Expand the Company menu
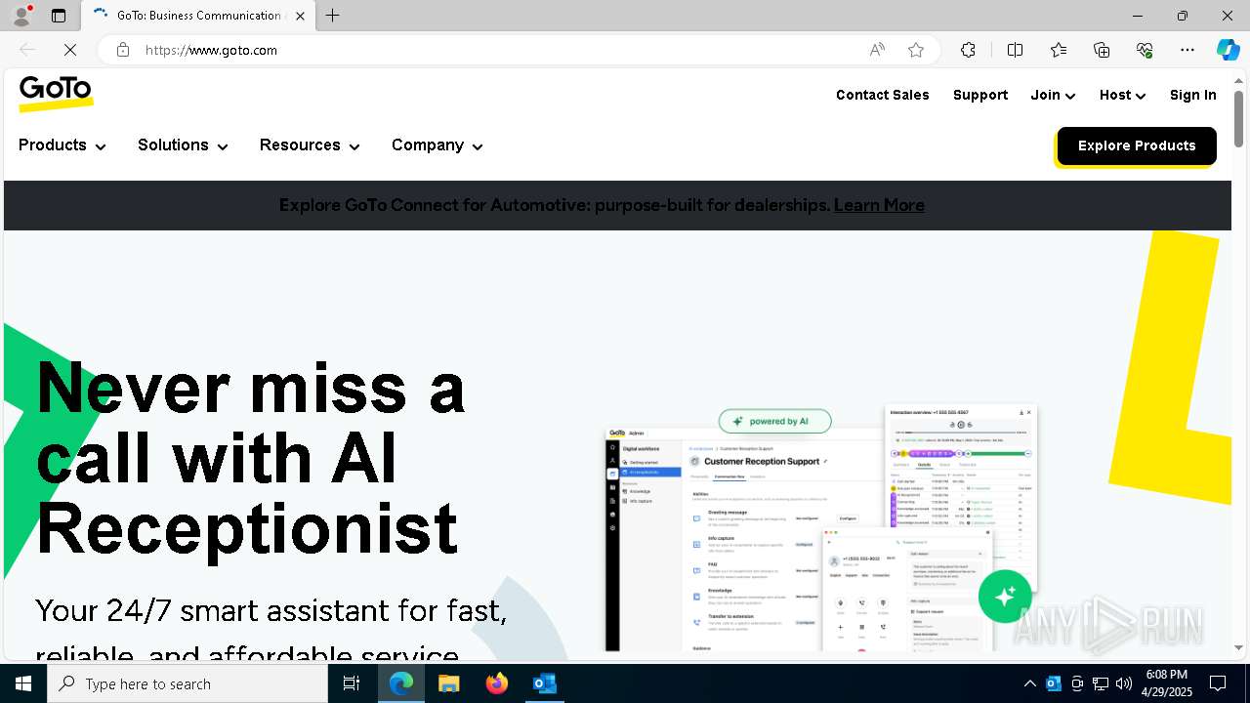The height and width of the screenshot is (703, 1250). 437,145
